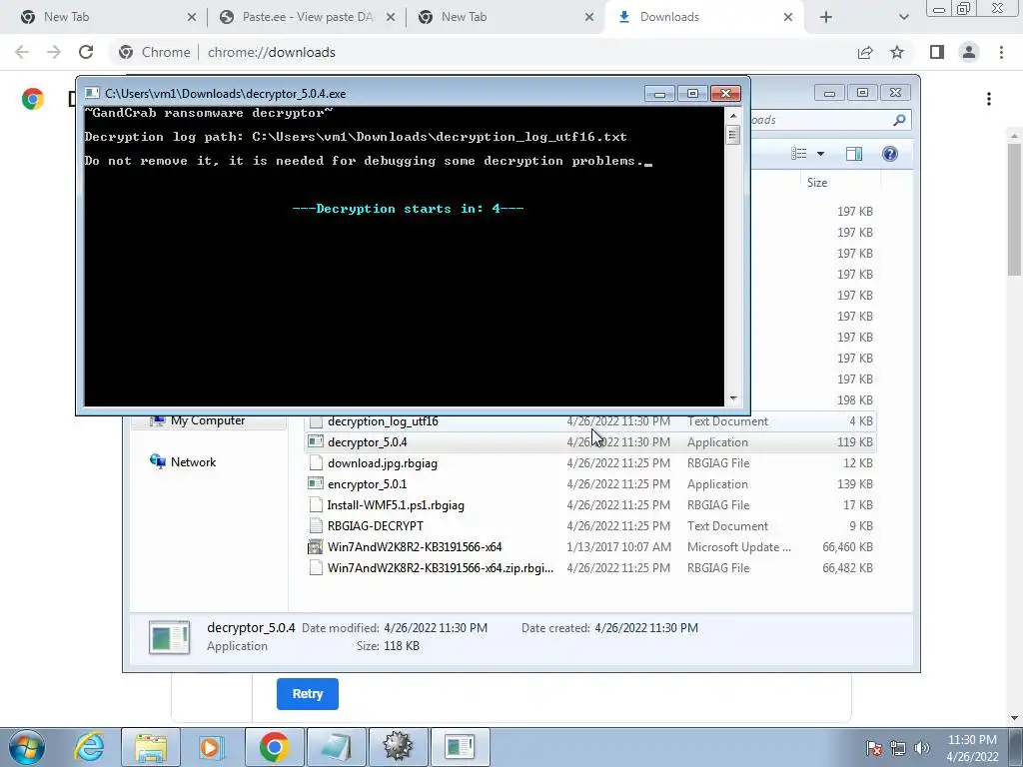
Task: Switch to third tab named New Tab
Action: (x=504, y=17)
